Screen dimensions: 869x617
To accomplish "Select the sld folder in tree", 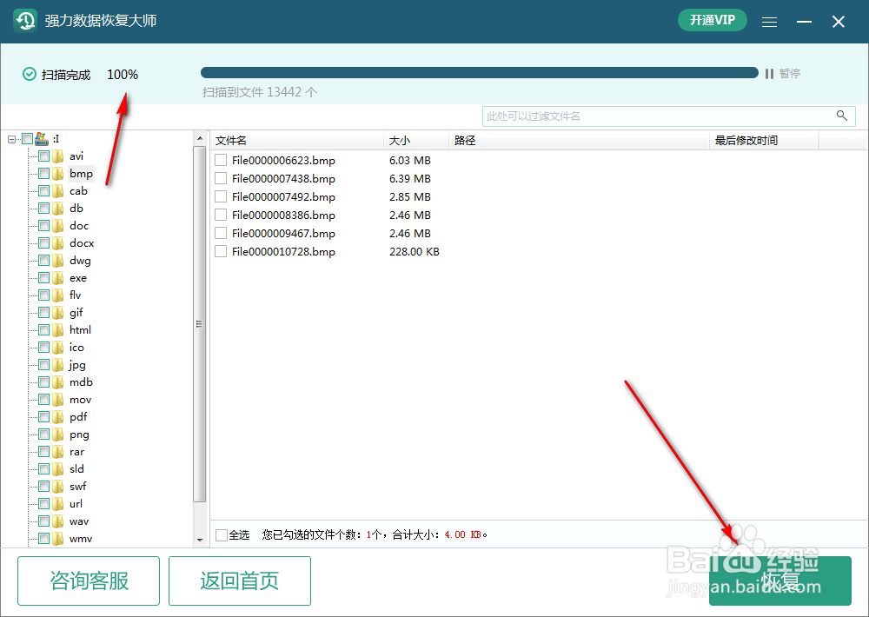I will [x=77, y=469].
